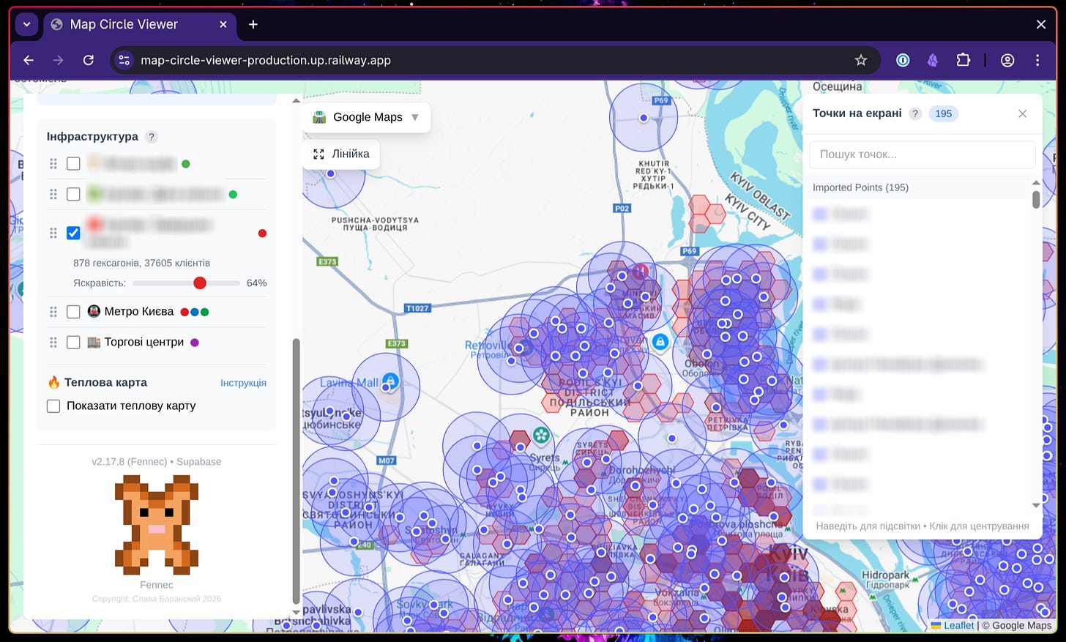
Task: Click the green Syrets park marker
Action: pos(541,436)
